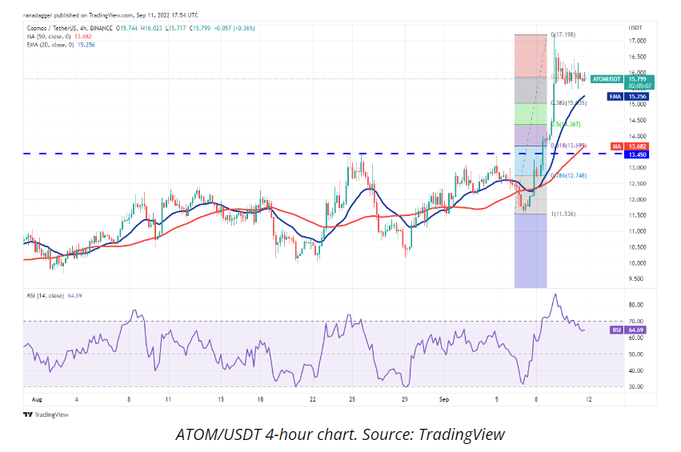Click the blue-violet zone below 11.536

tap(531, 251)
